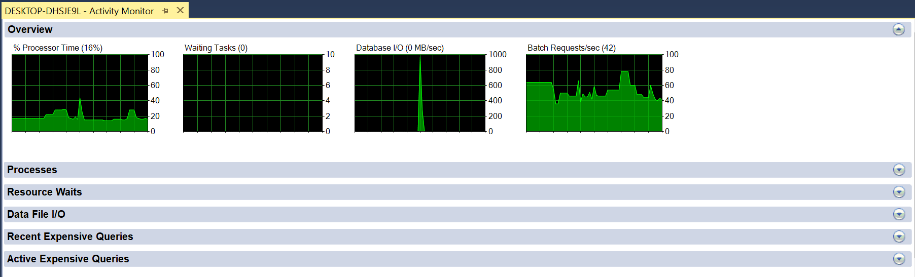Close the Activity Monitor tab
This screenshot has width=915, height=277.
click(180, 10)
